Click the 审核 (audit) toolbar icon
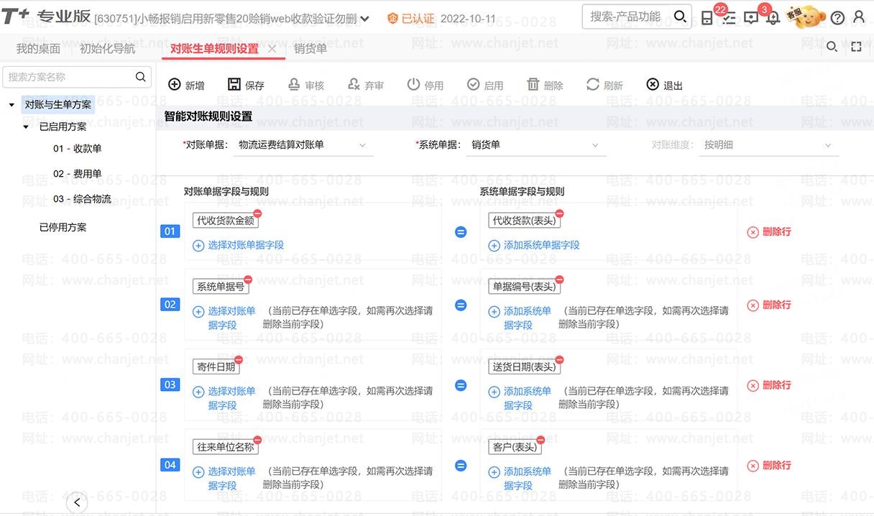Screen dimensions: 874x516 pyautogui.click(x=294, y=85)
